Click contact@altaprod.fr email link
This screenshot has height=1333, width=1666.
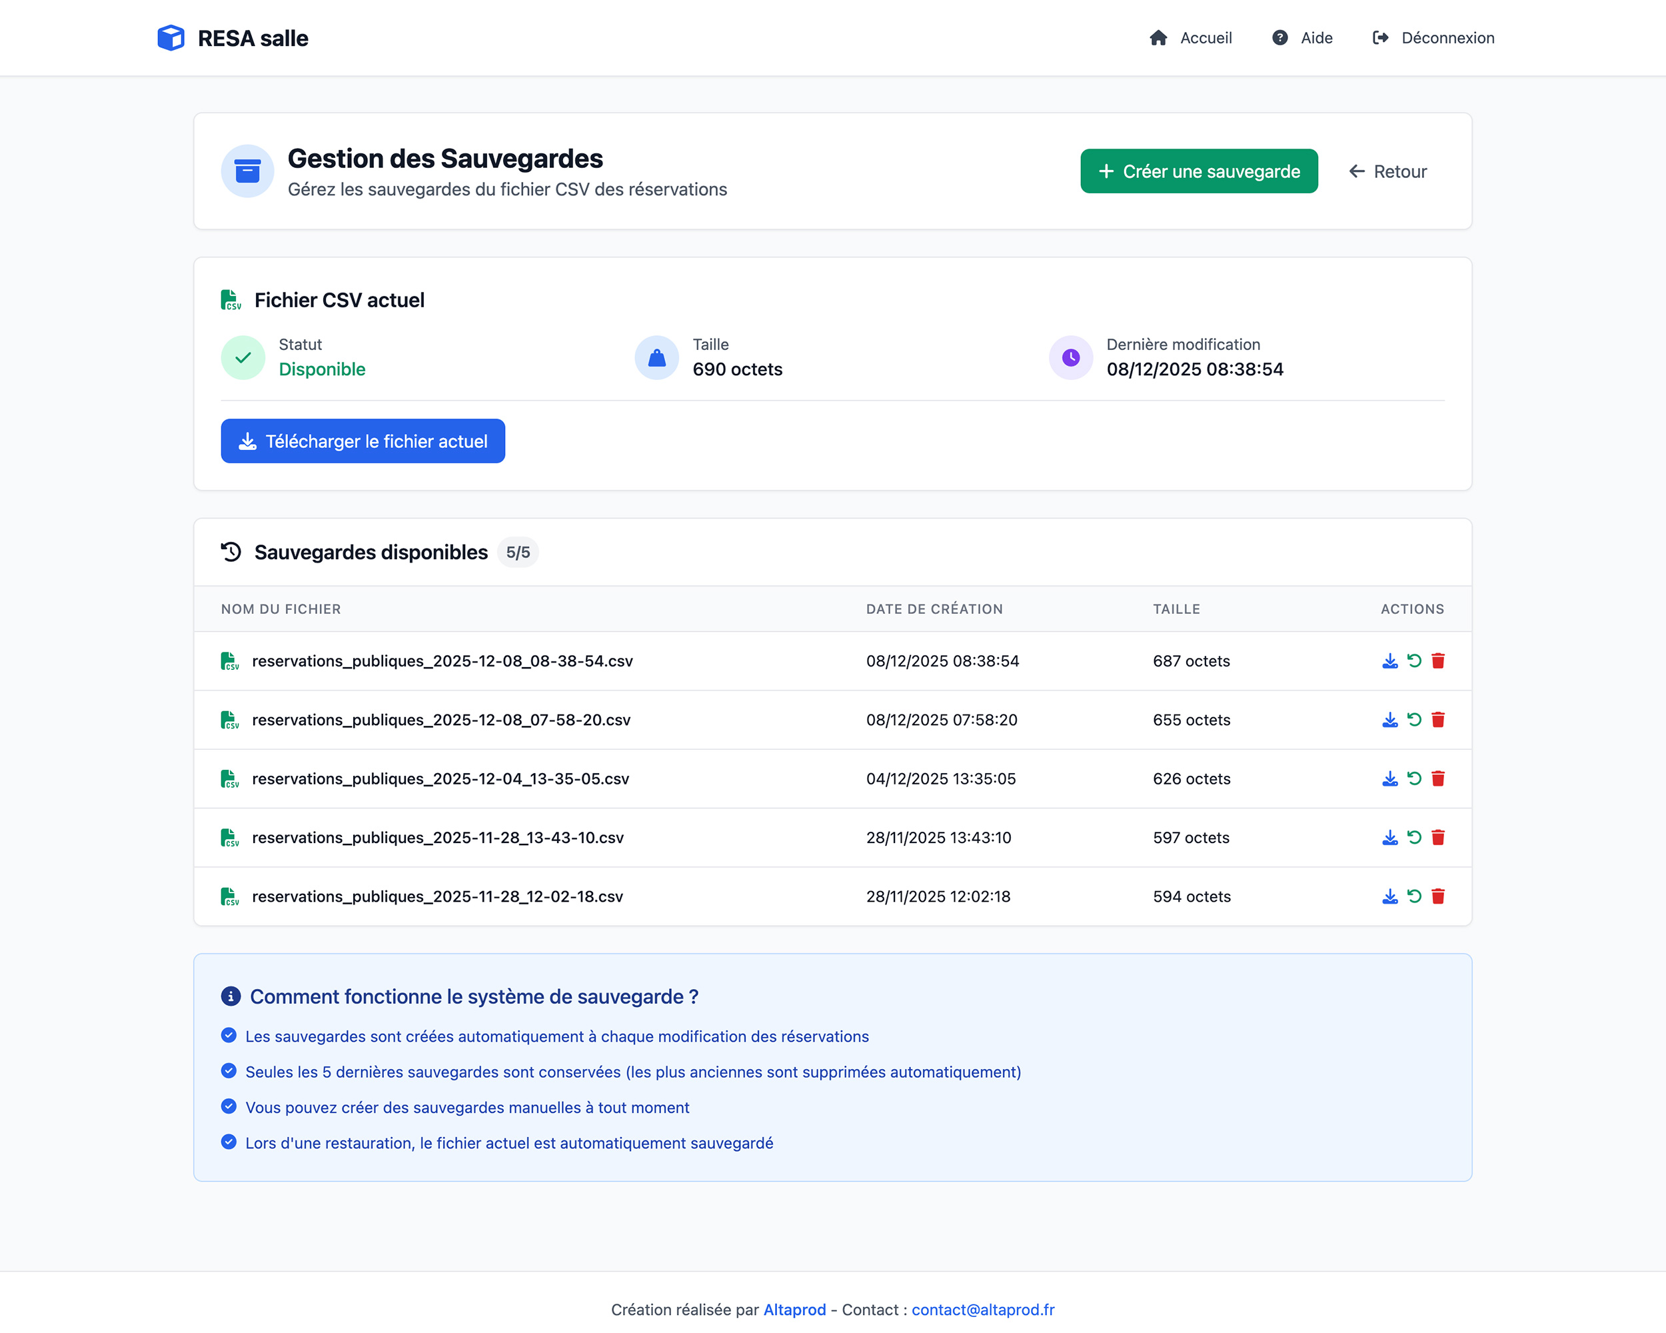[982, 1309]
